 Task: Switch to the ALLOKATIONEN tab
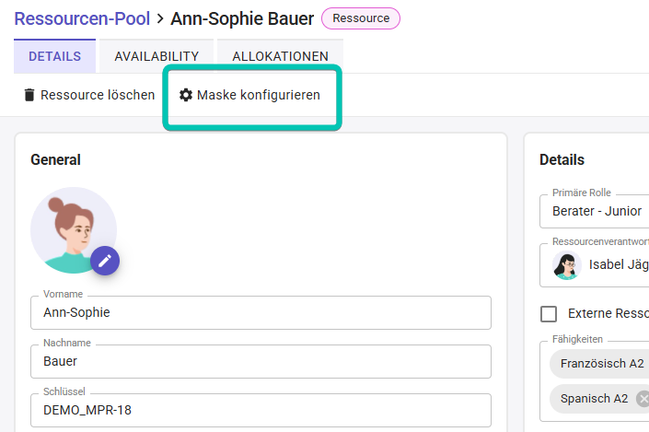point(280,56)
